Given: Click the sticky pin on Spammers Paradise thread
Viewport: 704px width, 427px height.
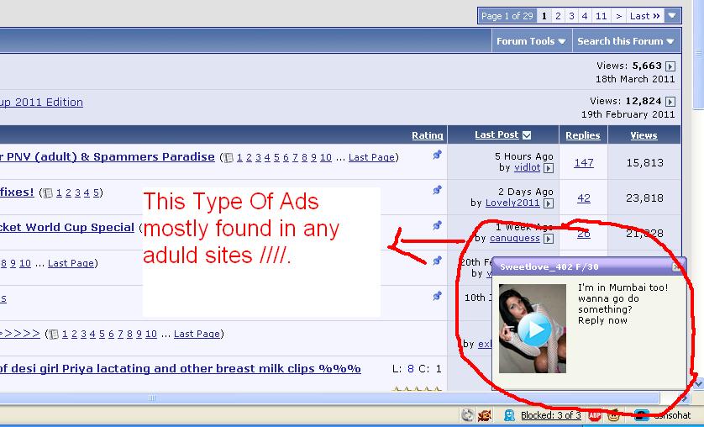Looking at the screenshot, I should click(x=437, y=155).
